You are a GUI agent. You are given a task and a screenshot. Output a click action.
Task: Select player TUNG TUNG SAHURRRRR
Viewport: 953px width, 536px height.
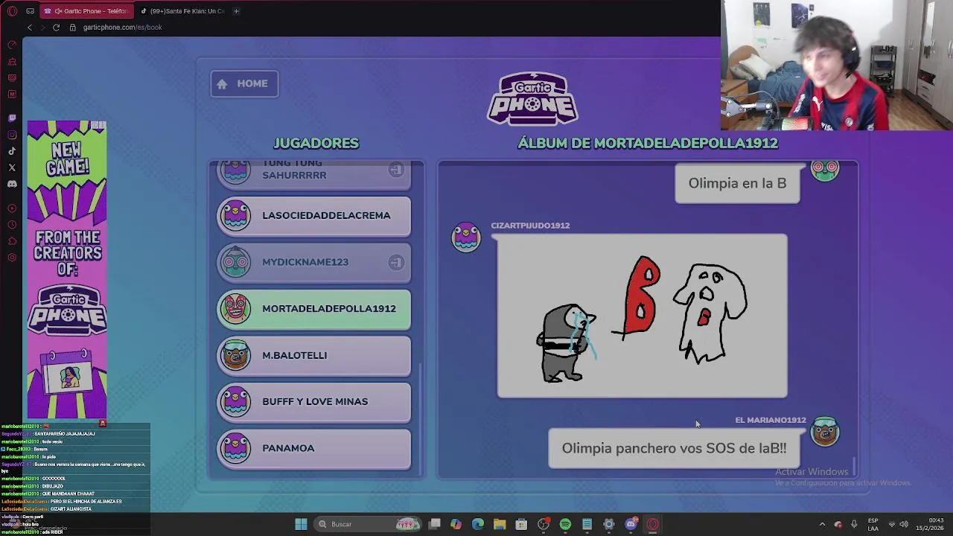click(x=313, y=174)
